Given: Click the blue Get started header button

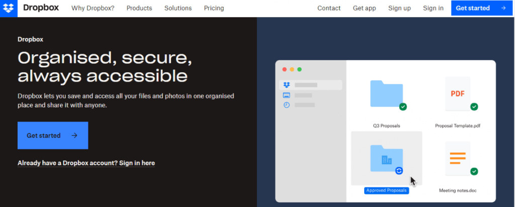Looking at the screenshot, I should tap(481, 8).
